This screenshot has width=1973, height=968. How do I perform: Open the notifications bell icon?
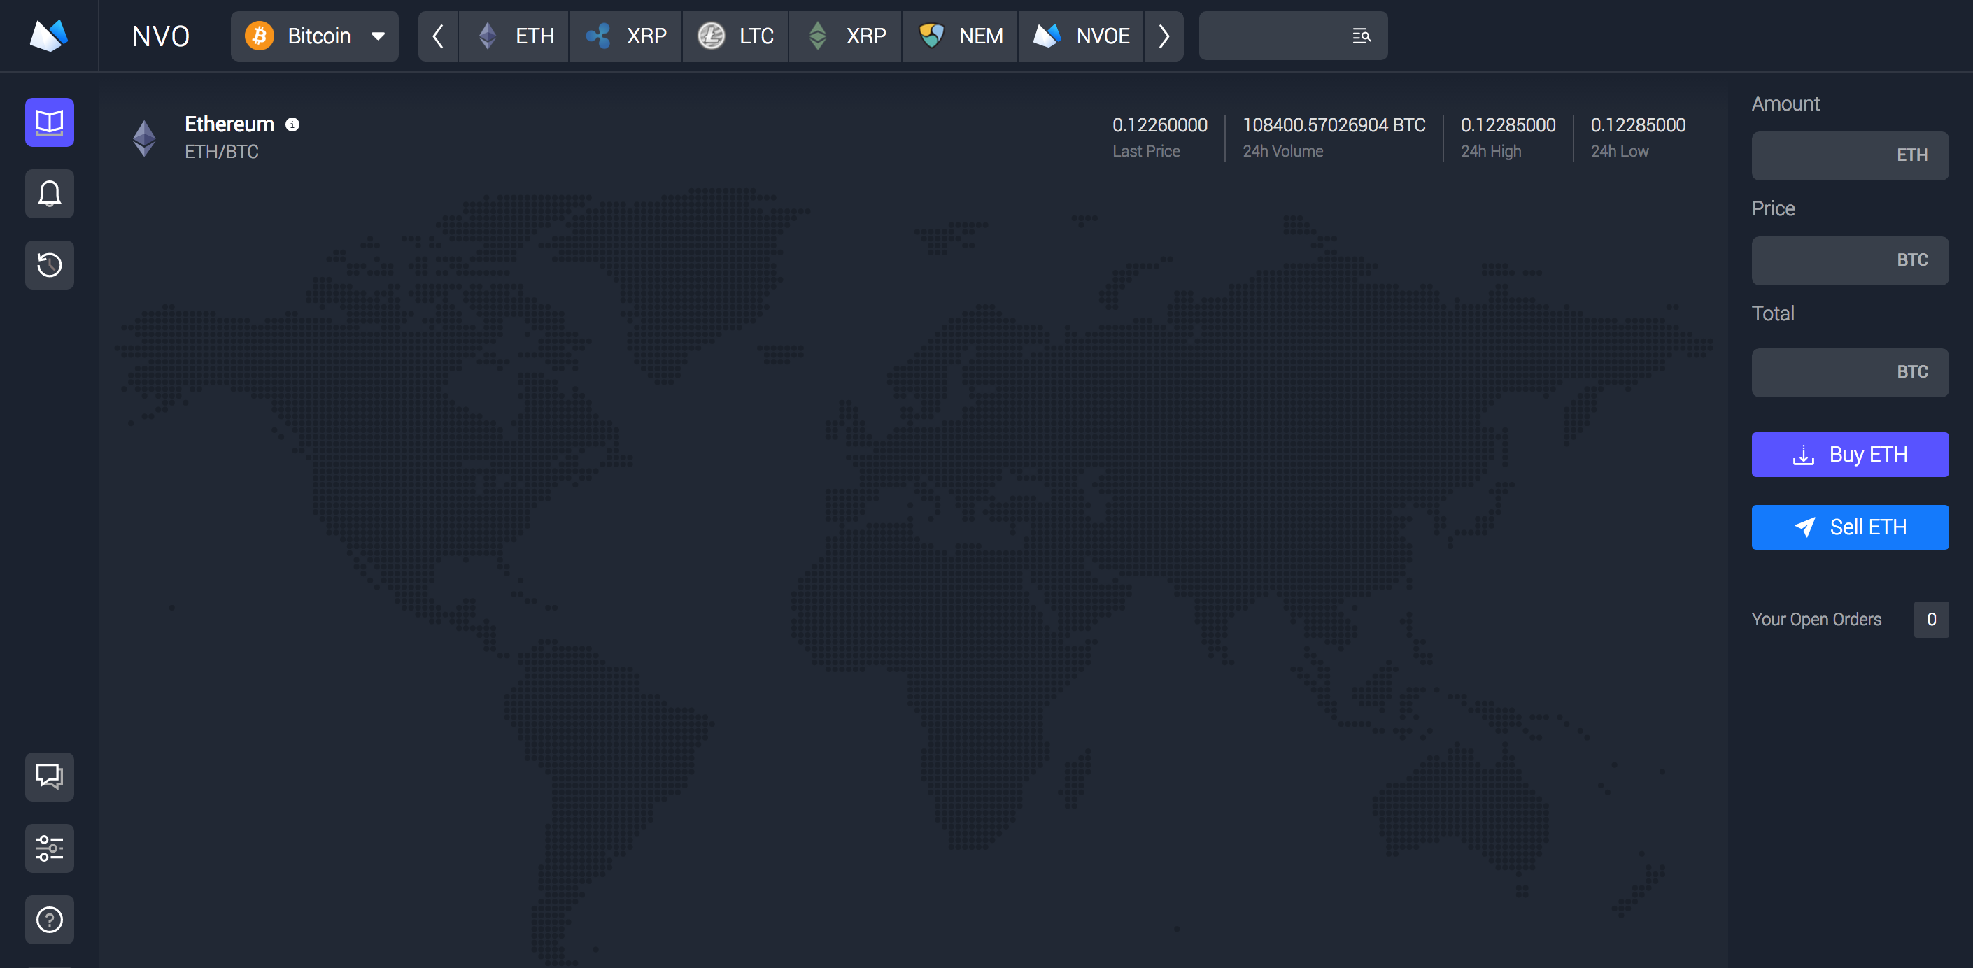click(x=50, y=194)
